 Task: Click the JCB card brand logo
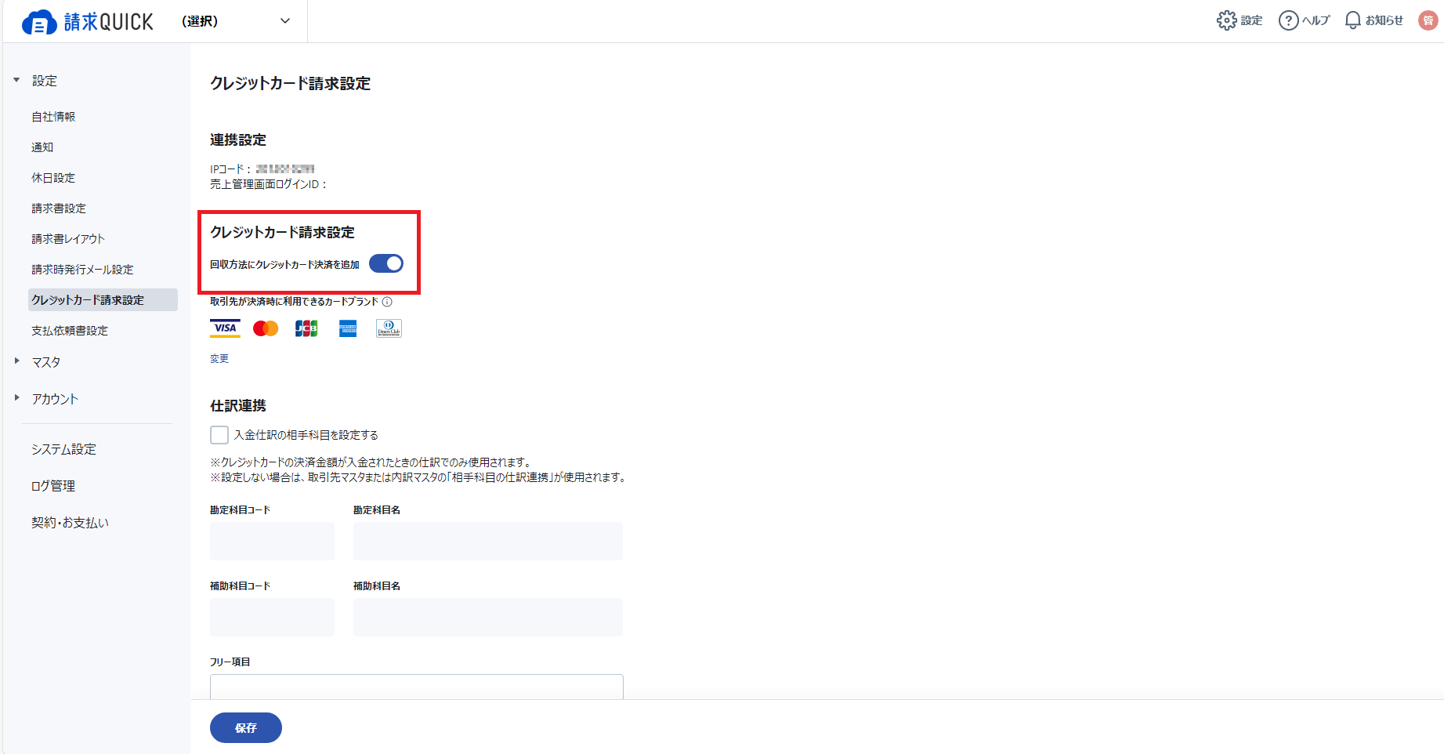306,328
